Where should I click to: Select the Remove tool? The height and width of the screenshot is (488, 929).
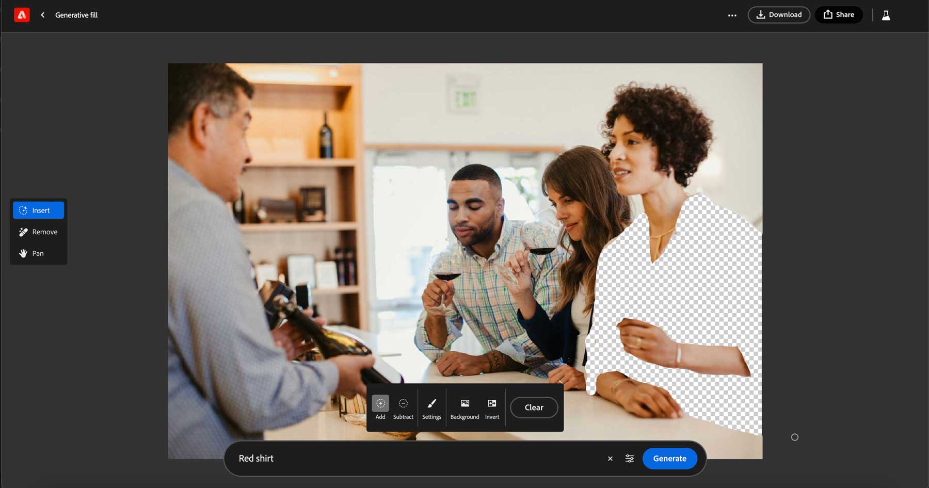click(39, 232)
